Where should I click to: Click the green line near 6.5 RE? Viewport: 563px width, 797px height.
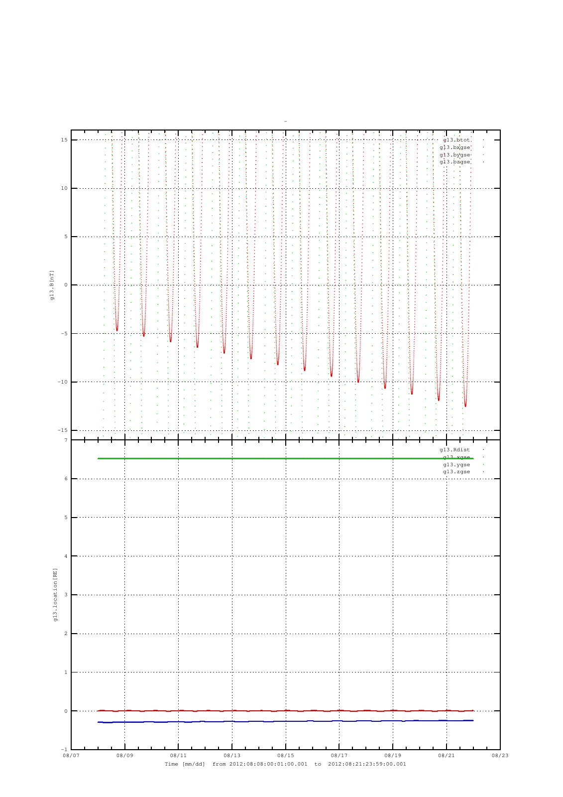tap(285, 458)
